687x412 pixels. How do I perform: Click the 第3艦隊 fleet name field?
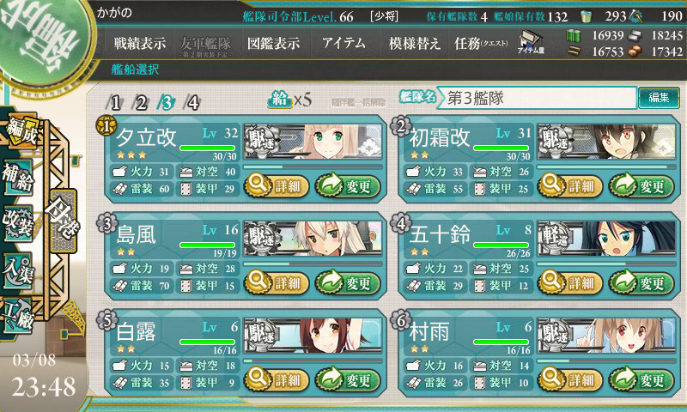click(537, 98)
